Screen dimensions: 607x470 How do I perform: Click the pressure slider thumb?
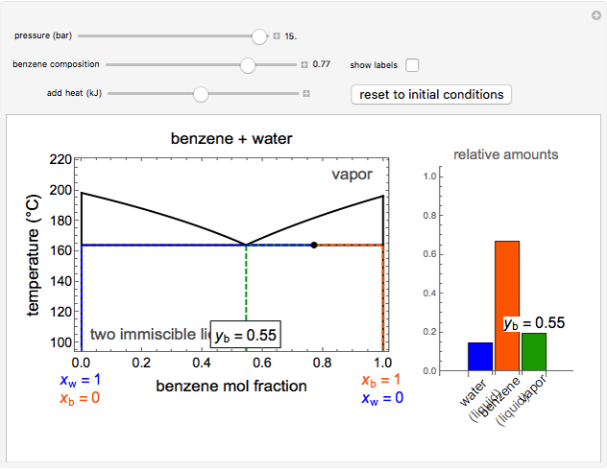tap(258, 36)
